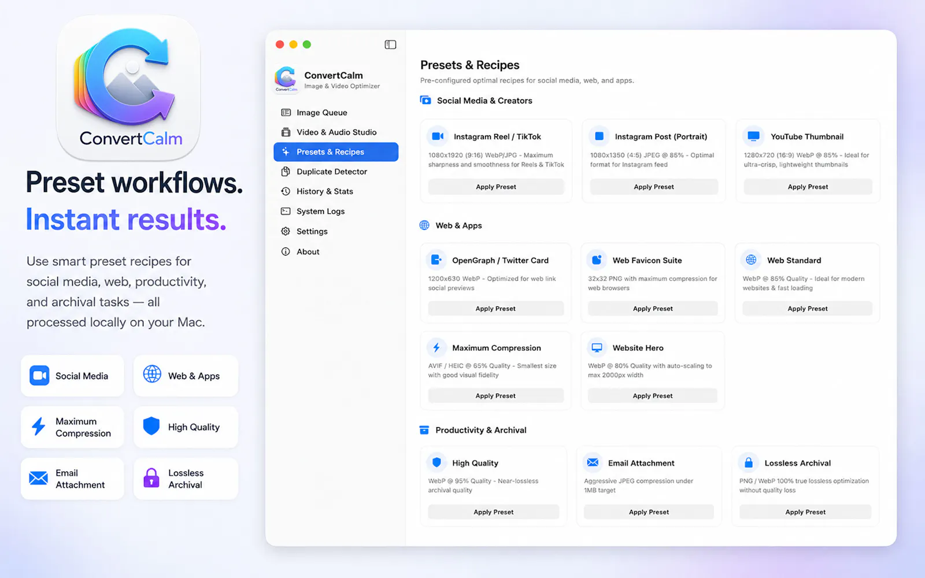This screenshot has height=578, width=925.
Task: Click the History & Stats clock icon
Action: (286, 191)
